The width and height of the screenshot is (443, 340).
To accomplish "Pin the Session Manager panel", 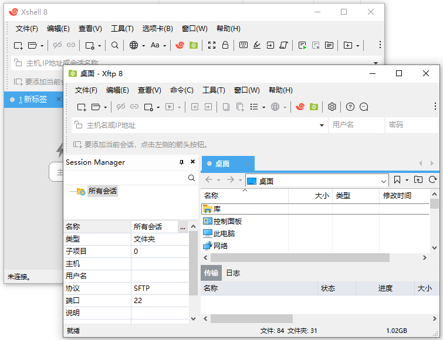I will point(181,162).
